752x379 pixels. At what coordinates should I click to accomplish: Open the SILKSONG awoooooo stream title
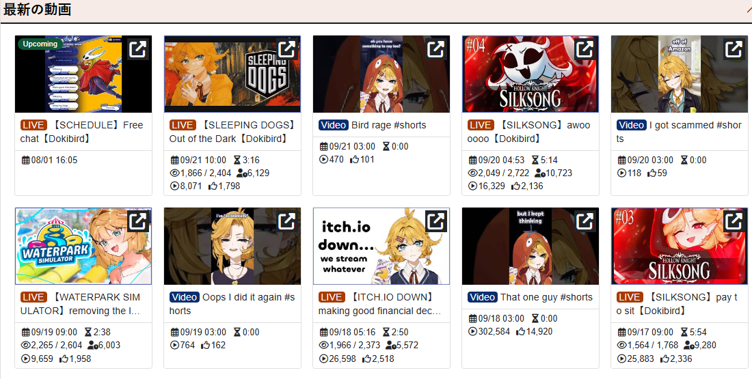pyautogui.click(x=529, y=132)
